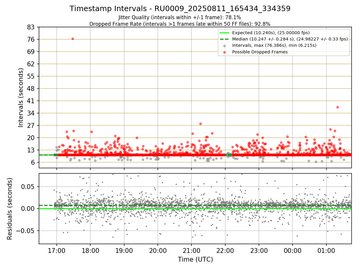Viewport: 360px width, 270px height.
Task: Click the 41 y-axis tick label
Action: (31, 101)
